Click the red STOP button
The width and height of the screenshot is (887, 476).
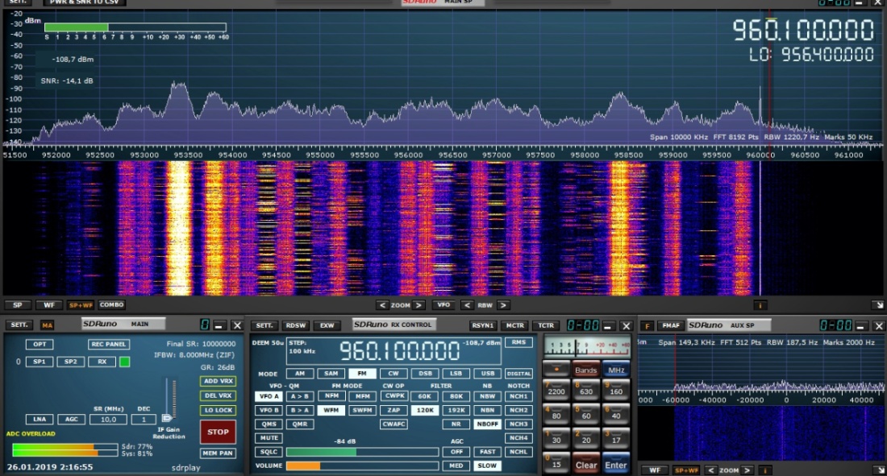(x=218, y=432)
